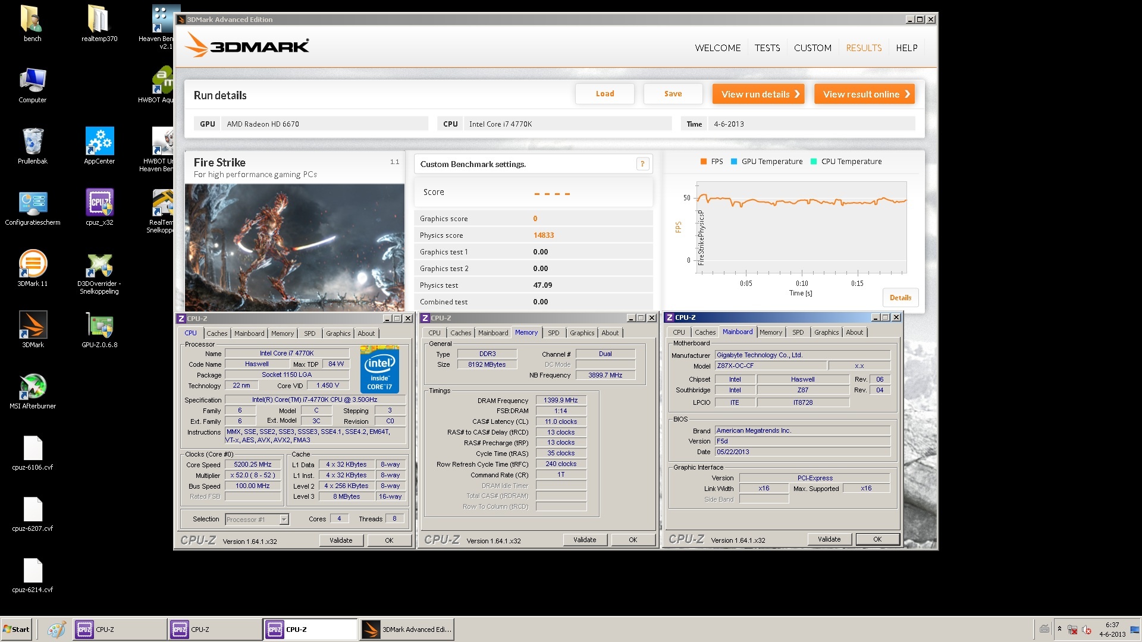Toggle the FPS legend in chart
Screen dimensions: 1142x642
711,162
